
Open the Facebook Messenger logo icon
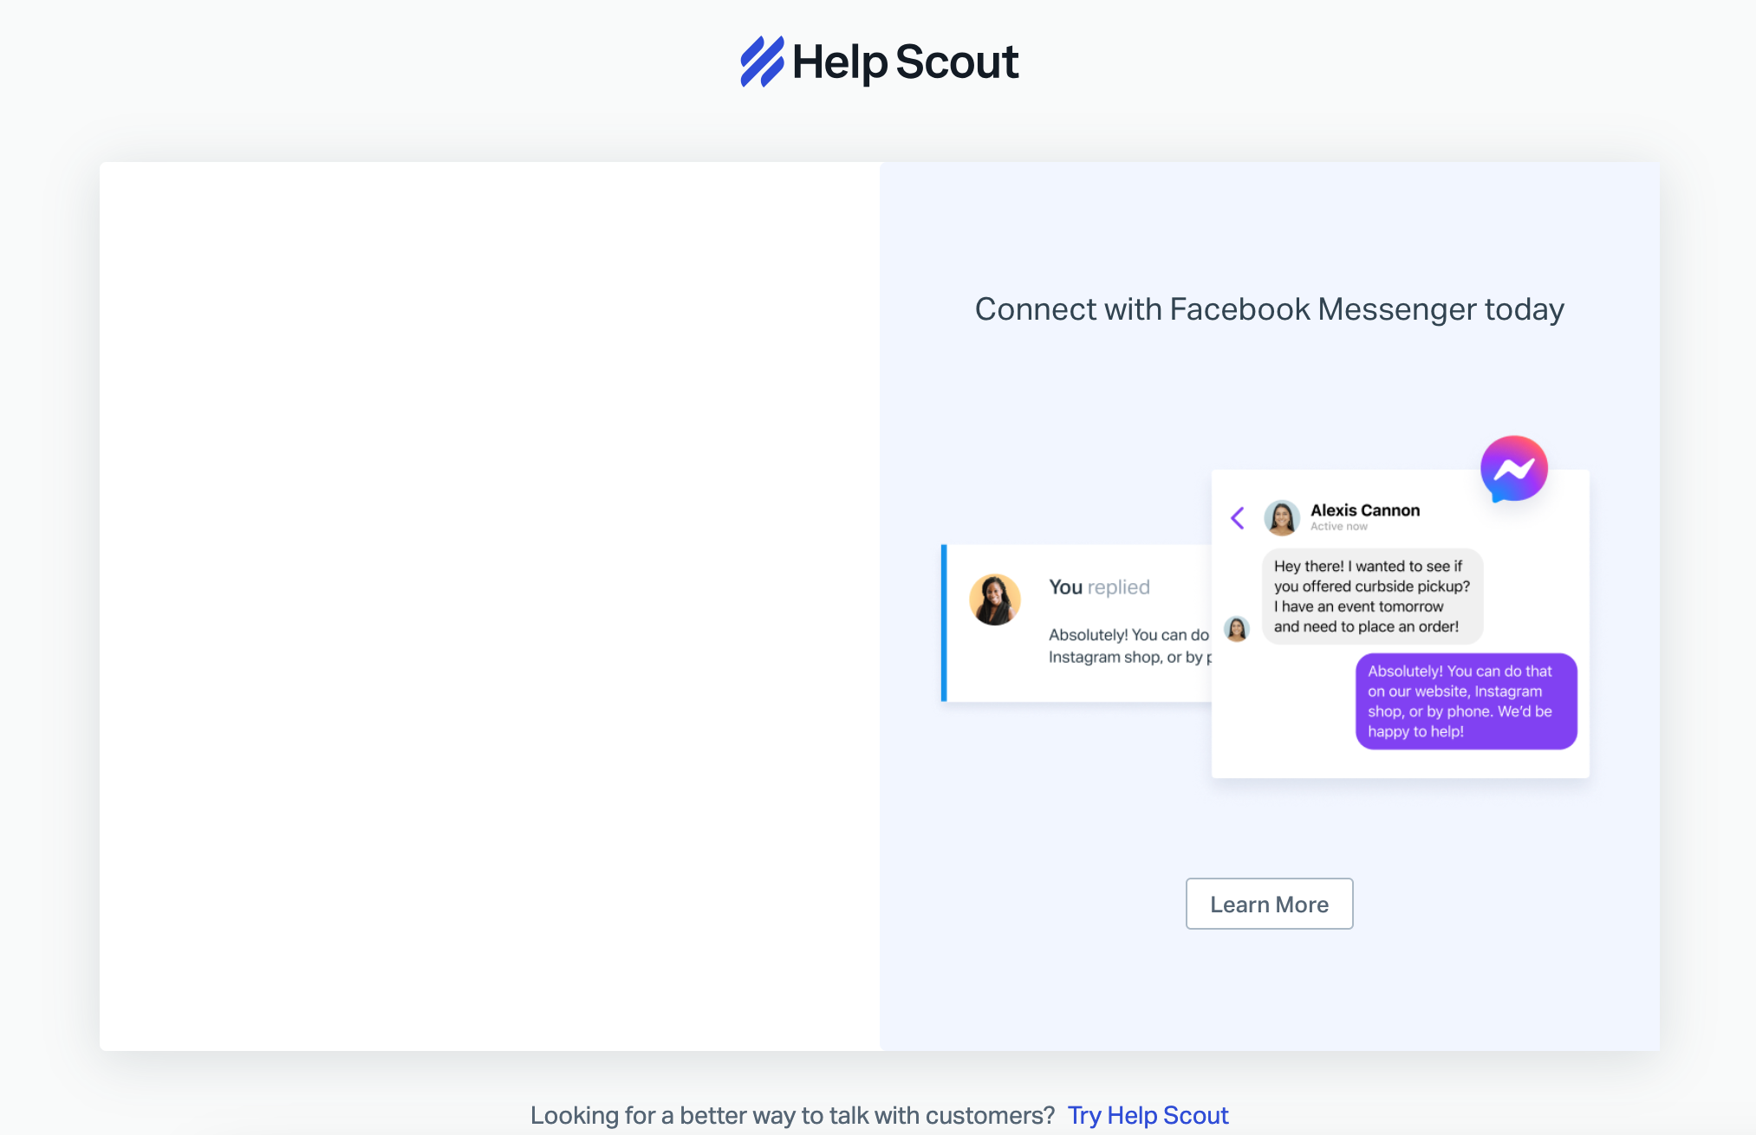[x=1513, y=469]
